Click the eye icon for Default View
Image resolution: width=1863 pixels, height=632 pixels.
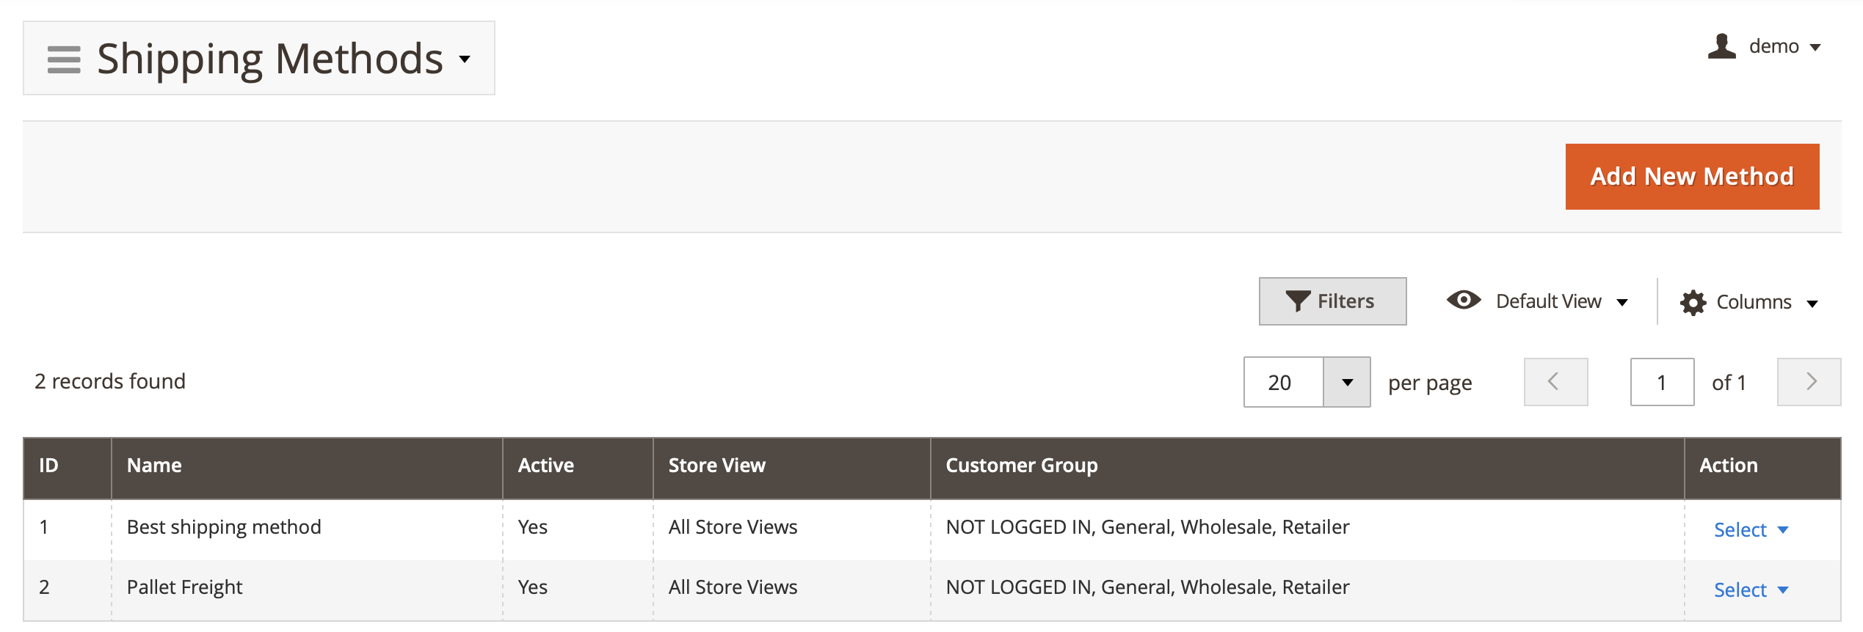(1464, 300)
